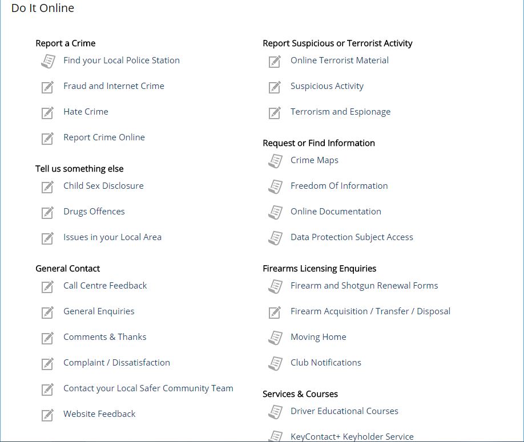Click the scroll icon next to Crime Maps
524x442 pixels.
click(x=275, y=161)
